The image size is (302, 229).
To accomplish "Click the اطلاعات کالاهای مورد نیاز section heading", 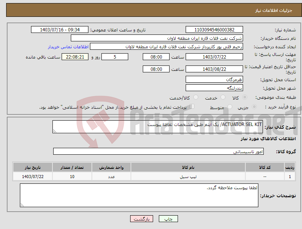I will pos(268,139).
